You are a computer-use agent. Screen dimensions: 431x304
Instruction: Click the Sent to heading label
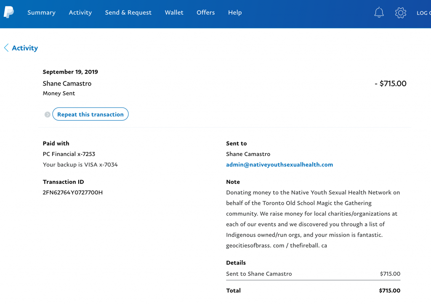tap(237, 143)
